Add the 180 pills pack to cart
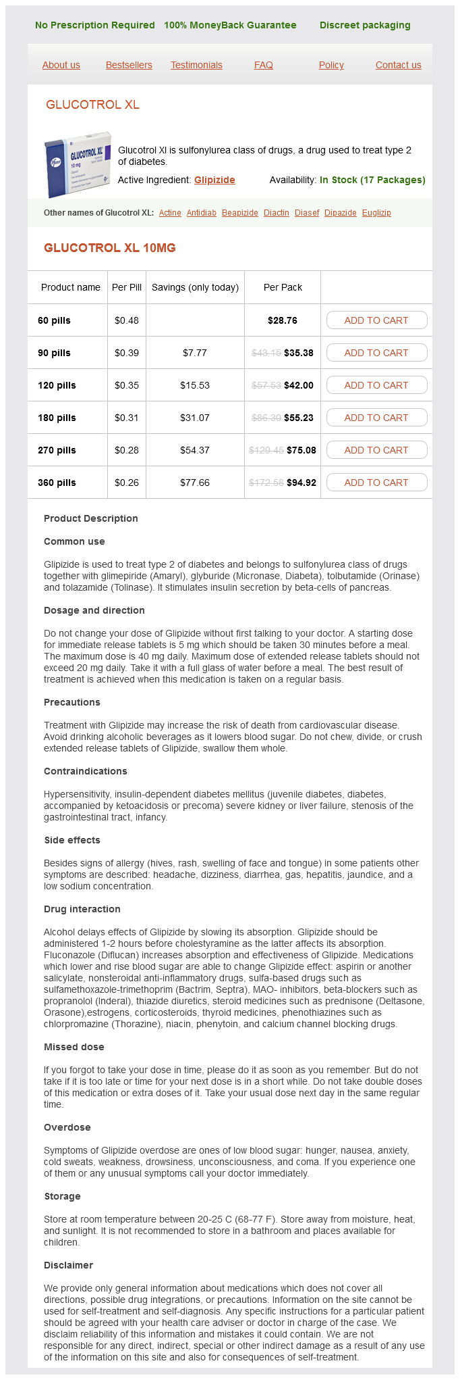Screen dimensions: 460x1380 tap(376, 418)
